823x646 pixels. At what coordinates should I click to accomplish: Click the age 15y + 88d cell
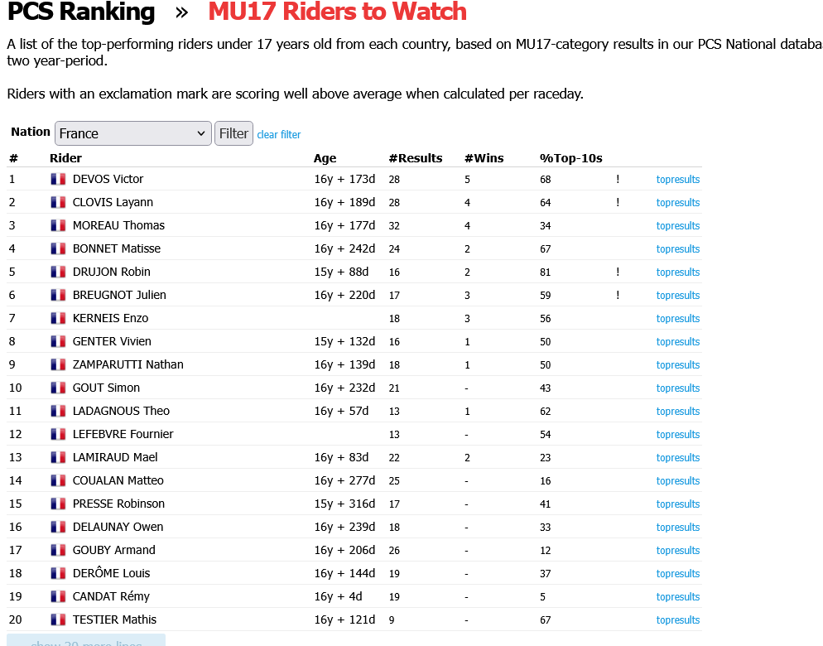point(341,272)
